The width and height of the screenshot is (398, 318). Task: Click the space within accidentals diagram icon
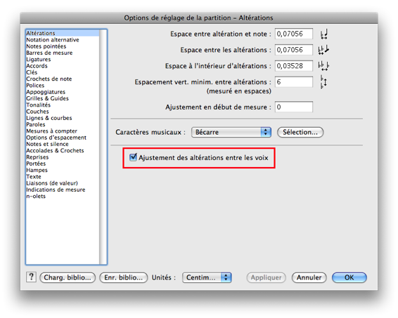[x=323, y=66]
